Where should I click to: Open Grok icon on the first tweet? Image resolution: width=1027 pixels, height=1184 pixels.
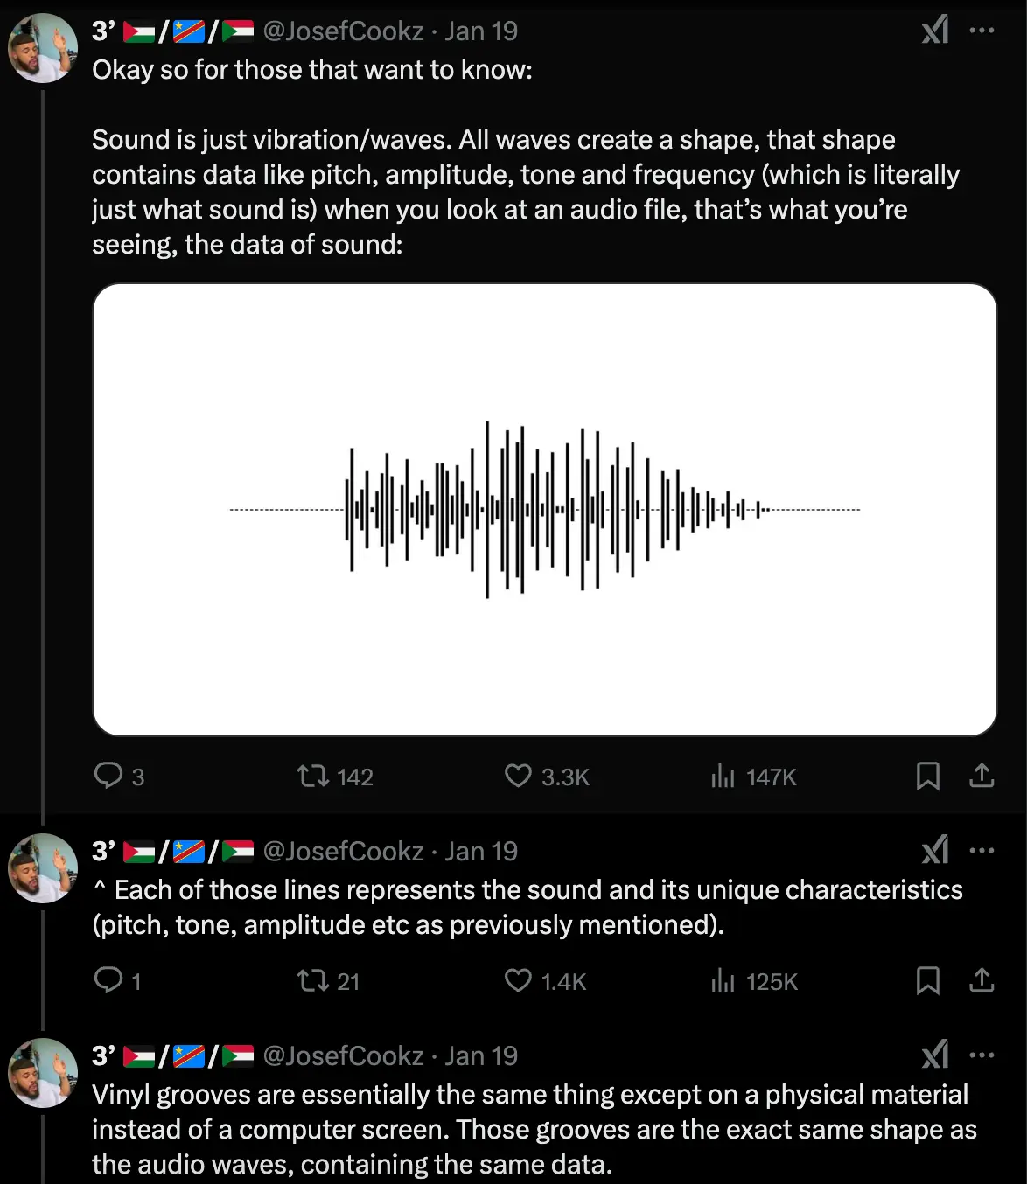(x=935, y=31)
